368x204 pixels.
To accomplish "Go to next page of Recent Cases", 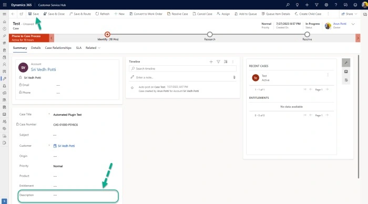I will click(x=327, y=89).
